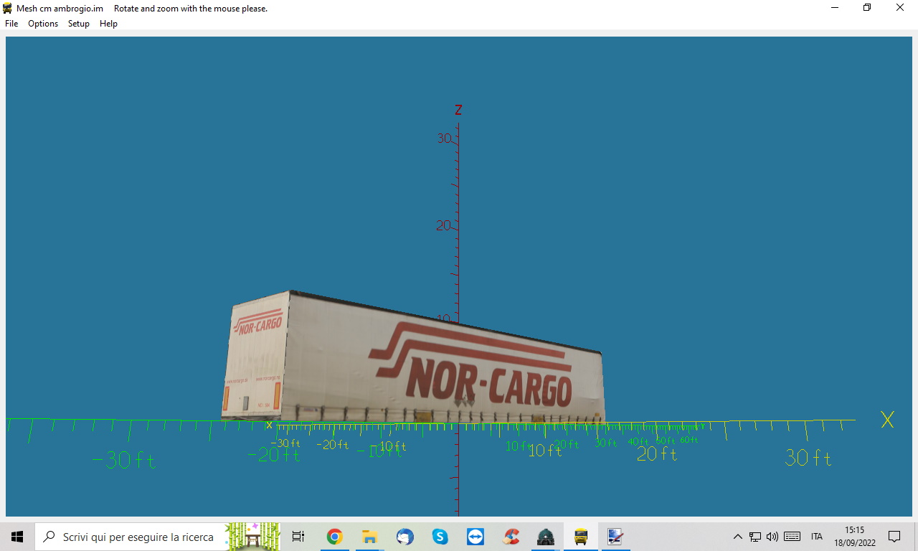Minimize the Mesh cm ambrogio window

(835, 8)
